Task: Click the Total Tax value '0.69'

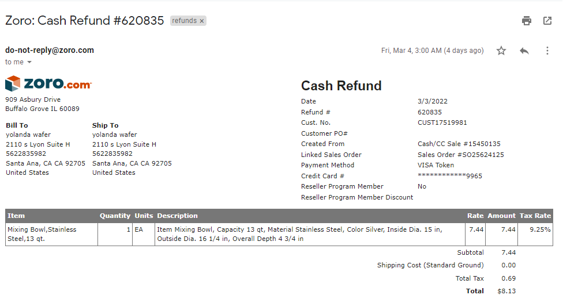Action: (x=508, y=278)
